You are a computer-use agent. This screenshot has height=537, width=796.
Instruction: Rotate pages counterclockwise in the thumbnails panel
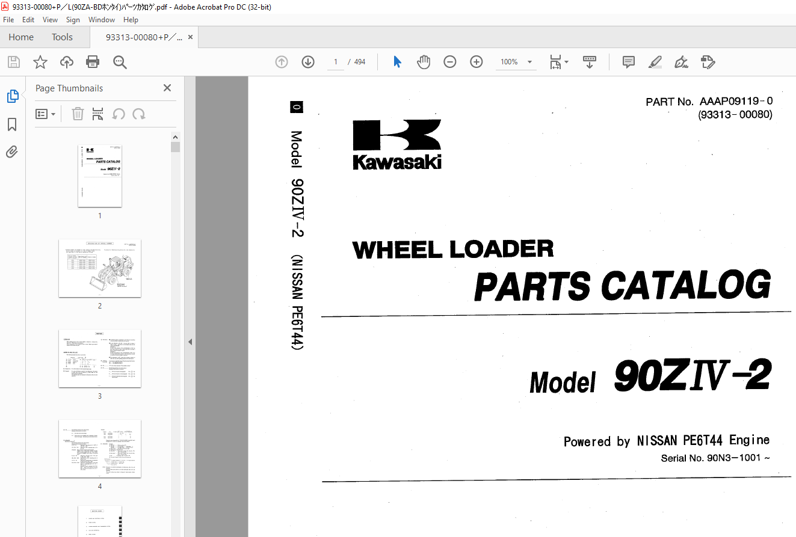pyautogui.click(x=119, y=114)
